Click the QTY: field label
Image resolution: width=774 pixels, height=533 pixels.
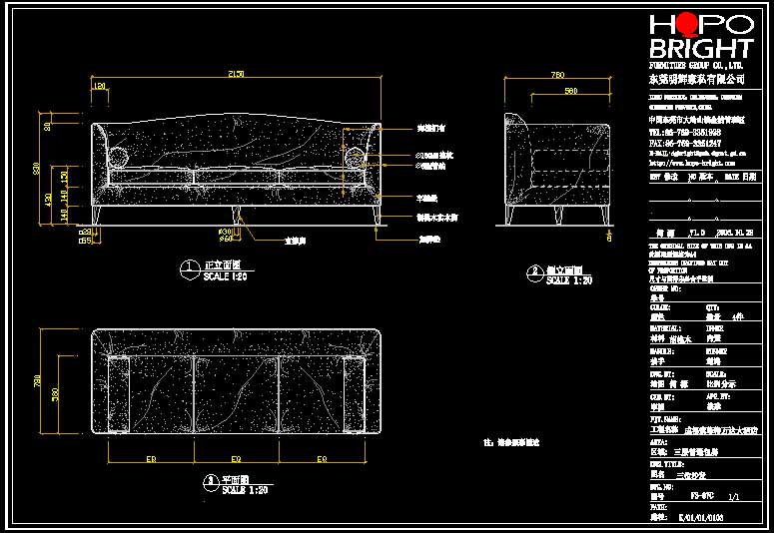(x=712, y=307)
